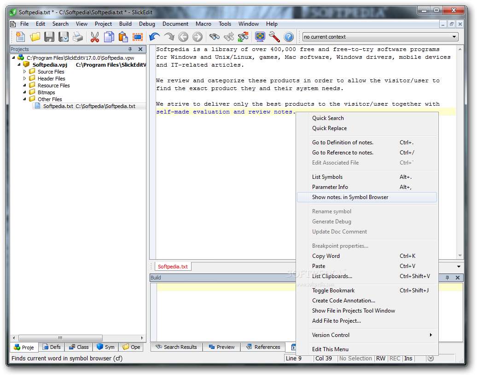Switch to the Defs tab
The height and width of the screenshot is (376, 477).
click(x=52, y=347)
